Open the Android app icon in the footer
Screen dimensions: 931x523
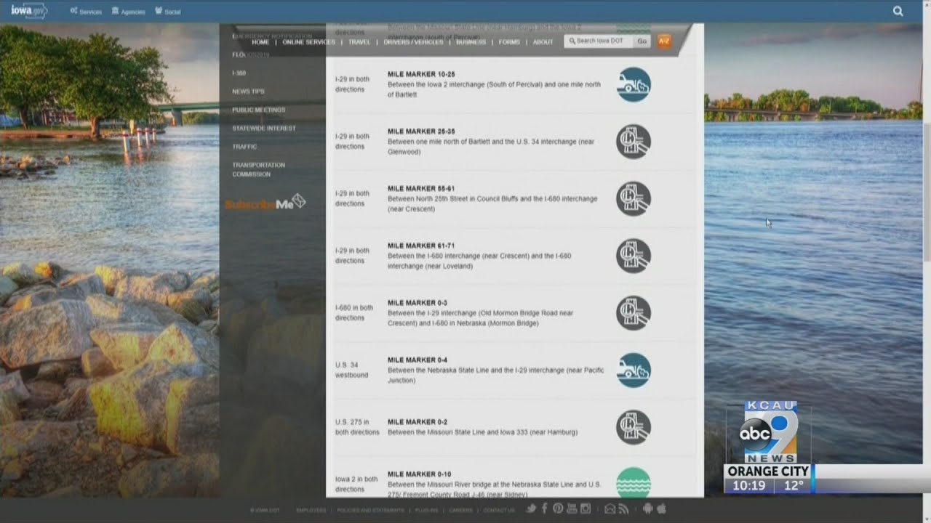[648, 508]
